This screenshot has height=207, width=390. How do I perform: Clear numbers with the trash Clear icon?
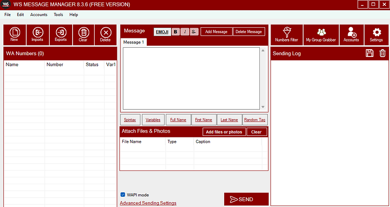point(83,35)
